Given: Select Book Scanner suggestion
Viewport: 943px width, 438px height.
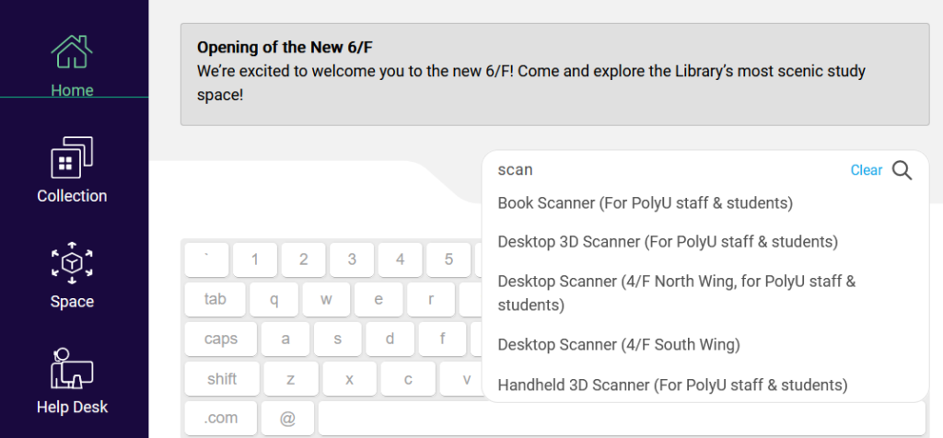Looking at the screenshot, I should [646, 203].
